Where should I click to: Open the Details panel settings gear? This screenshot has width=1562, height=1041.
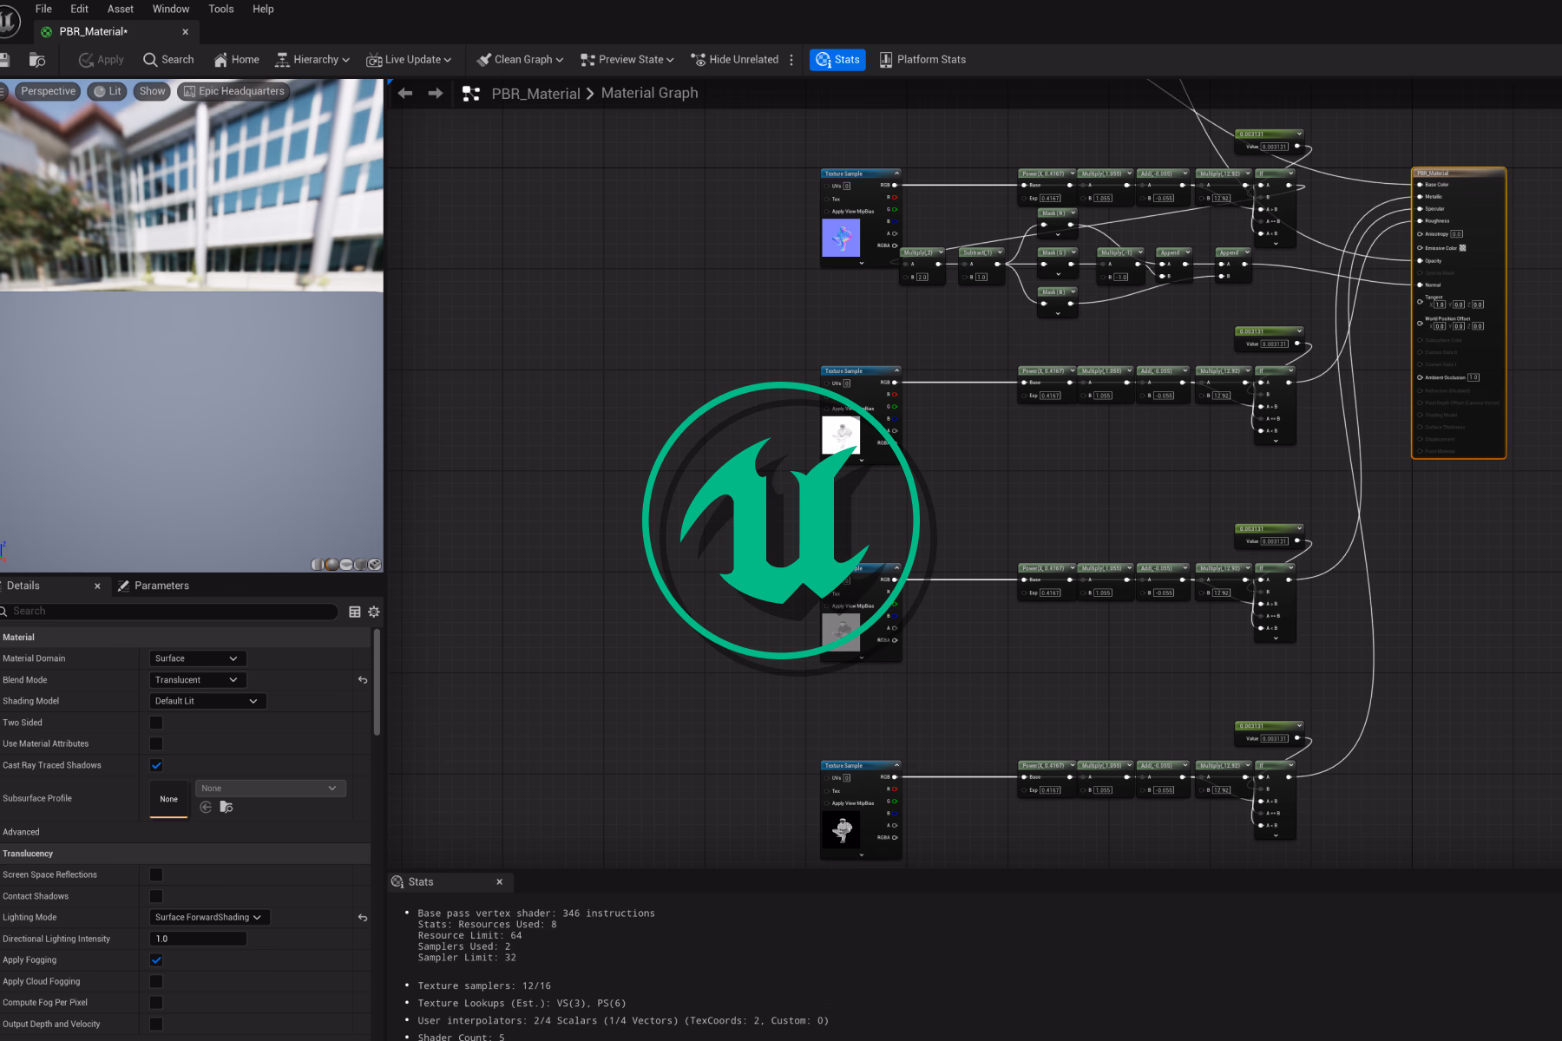tap(374, 612)
